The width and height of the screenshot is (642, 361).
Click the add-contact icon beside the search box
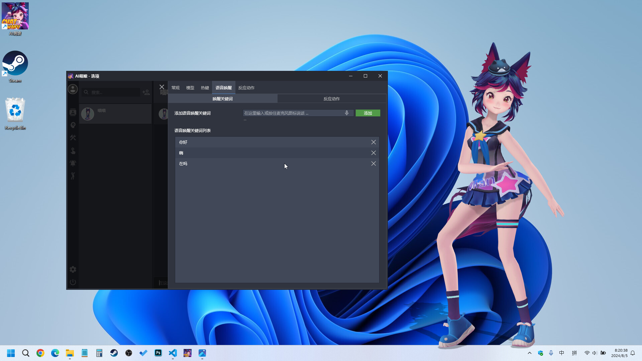coord(146,92)
